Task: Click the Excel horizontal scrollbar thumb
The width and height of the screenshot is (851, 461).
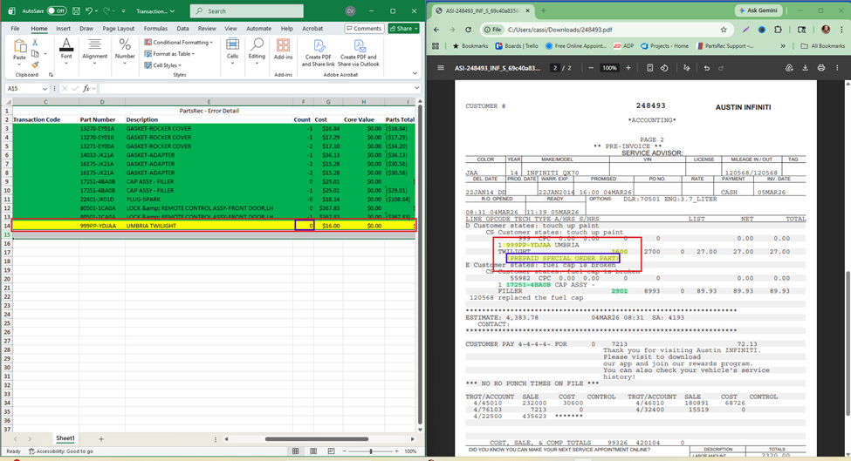Action: (317, 439)
